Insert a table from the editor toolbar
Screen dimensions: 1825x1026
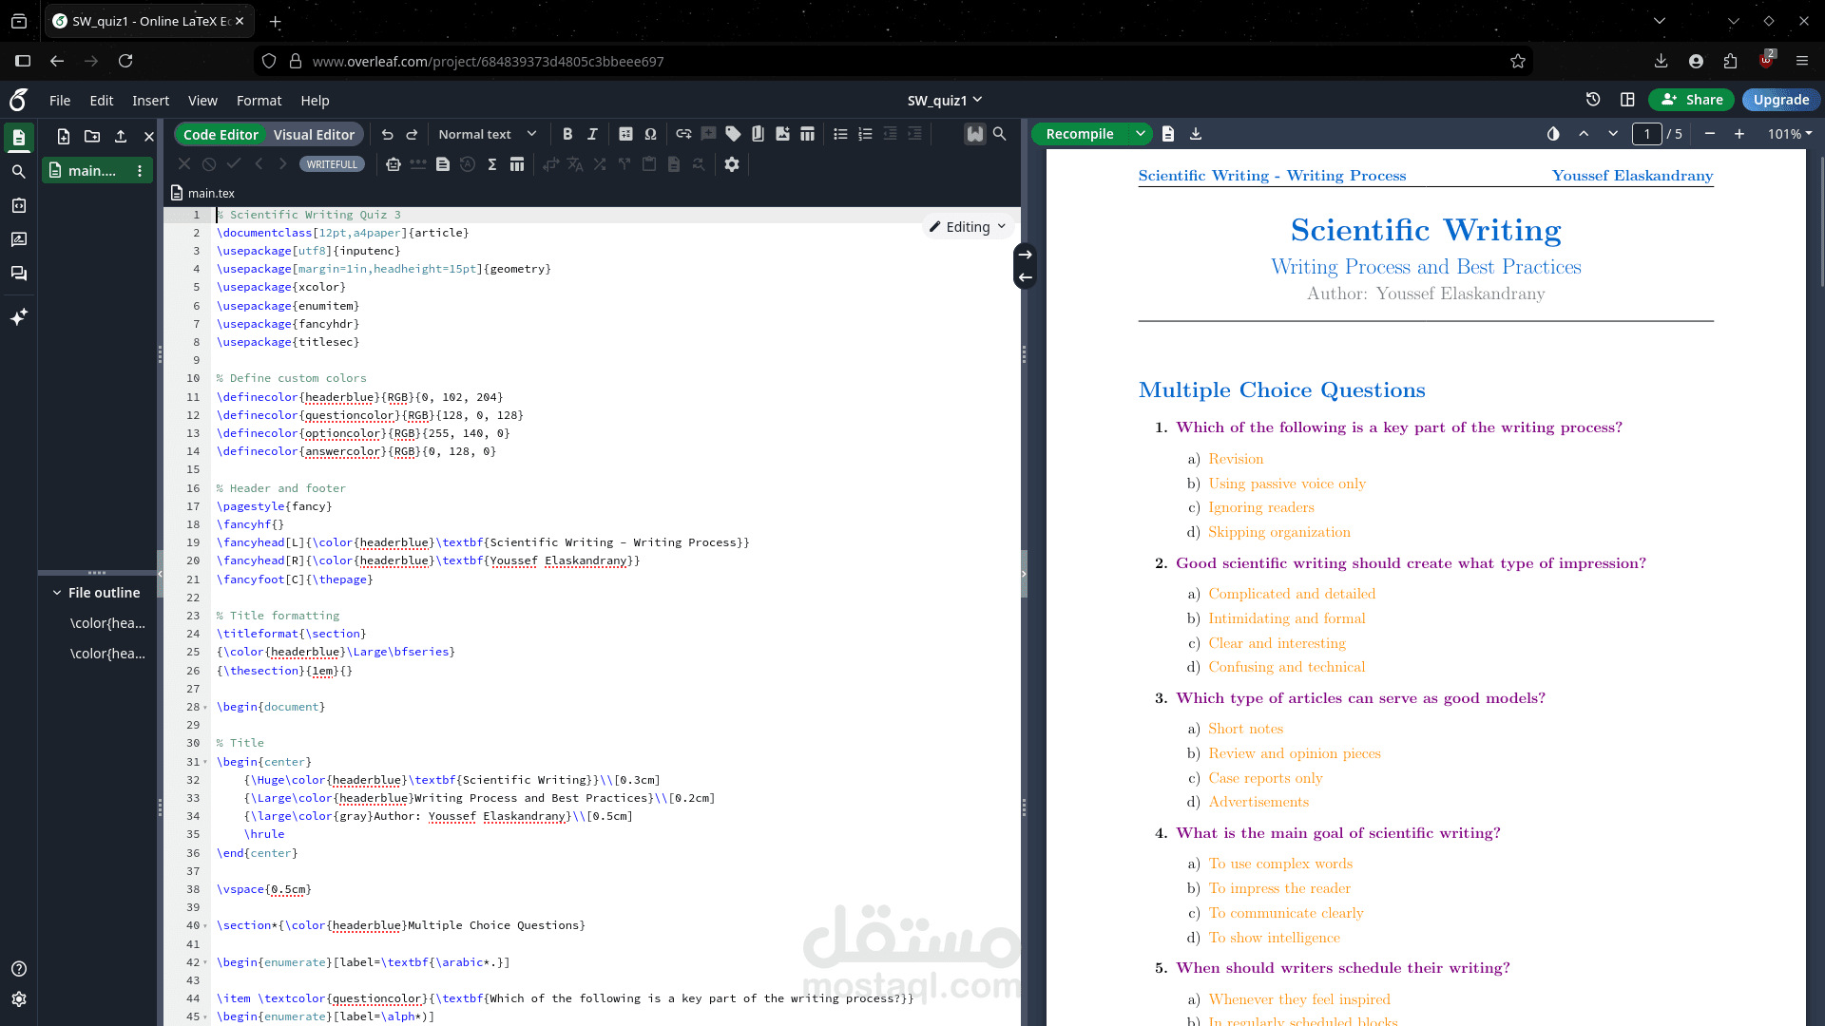[x=807, y=134]
